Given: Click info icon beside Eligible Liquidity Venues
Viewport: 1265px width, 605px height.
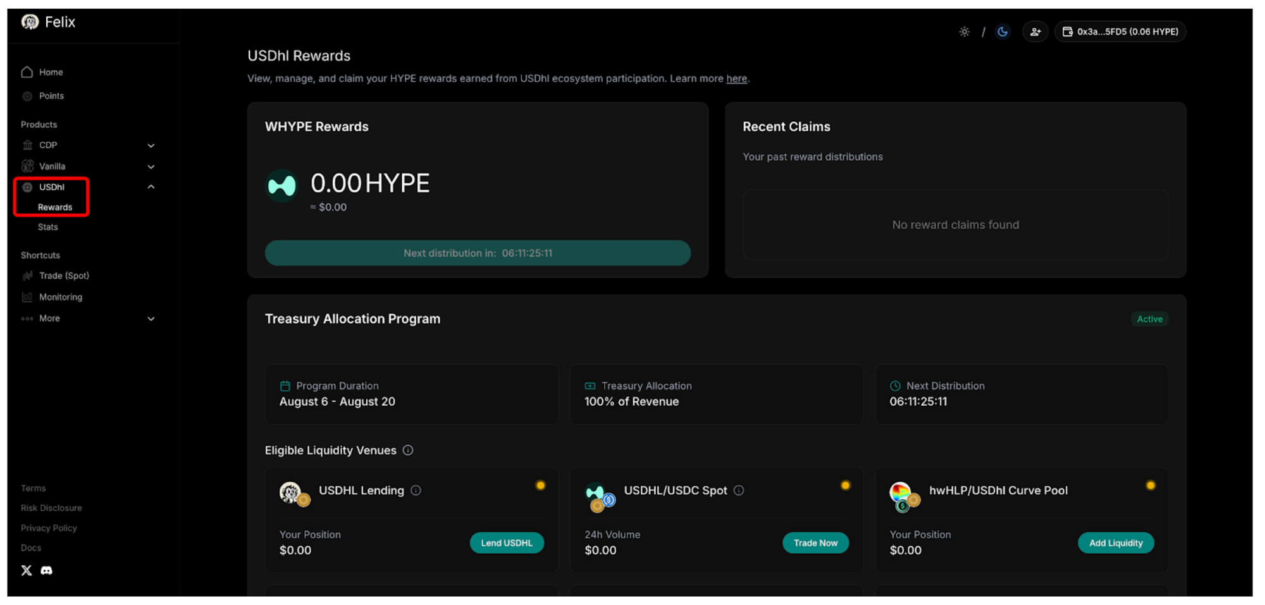Looking at the screenshot, I should [408, 450].
